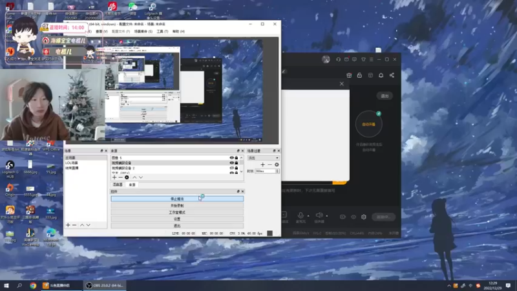Viewport: 517px width, 291px height.
Task: Open the Logitech G HUB desktop icon
Action: coord(10,169)
